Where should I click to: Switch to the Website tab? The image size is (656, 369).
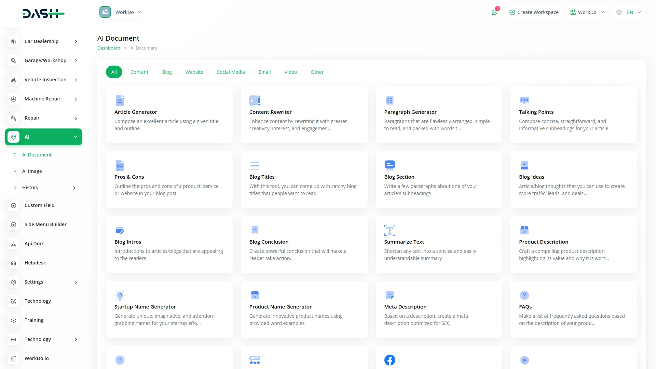coord(194,72)
